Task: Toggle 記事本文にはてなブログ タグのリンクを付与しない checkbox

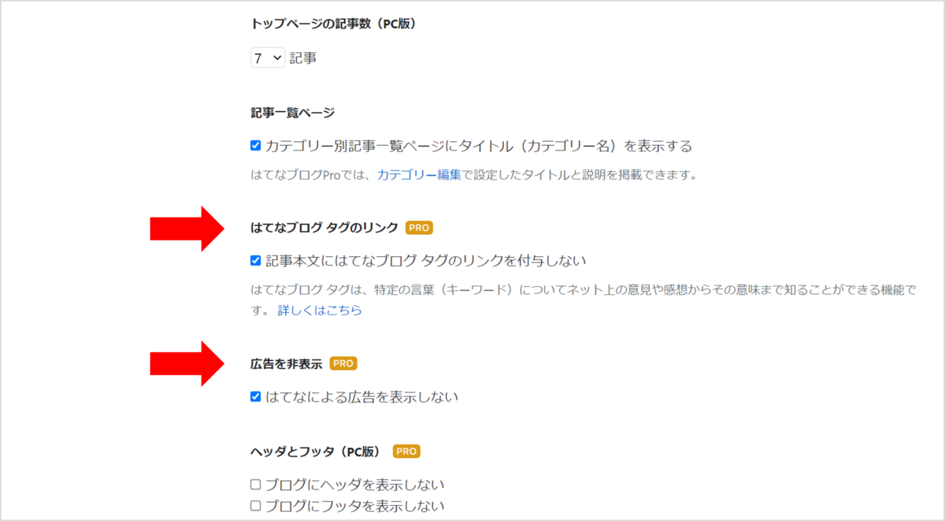Action: click(255, 260)
